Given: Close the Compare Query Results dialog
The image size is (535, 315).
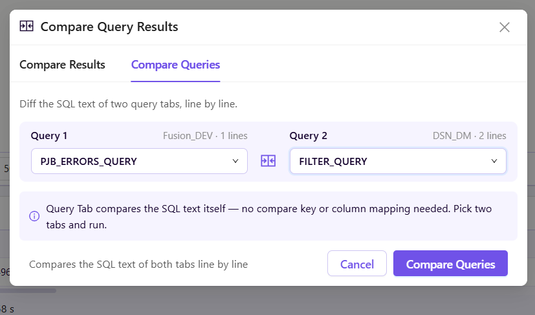Looking at the screenshot, I should click(505, 27).
